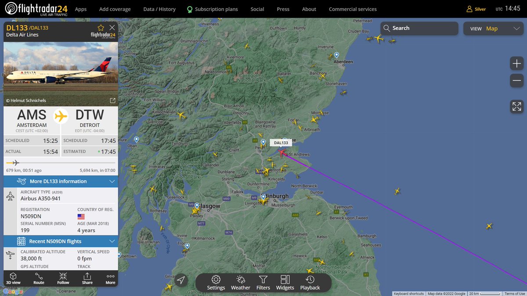Viewport: 527px width, 296px height.
Task: Open the Apps menu
Action: [x=81, y=9]
